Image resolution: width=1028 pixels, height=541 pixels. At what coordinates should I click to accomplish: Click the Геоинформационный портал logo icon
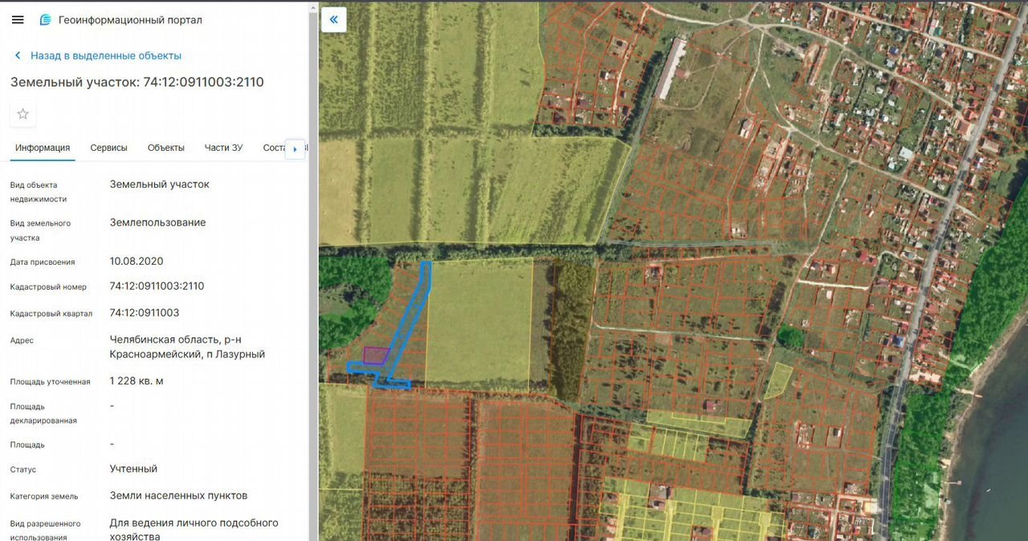tap(45, 20)
